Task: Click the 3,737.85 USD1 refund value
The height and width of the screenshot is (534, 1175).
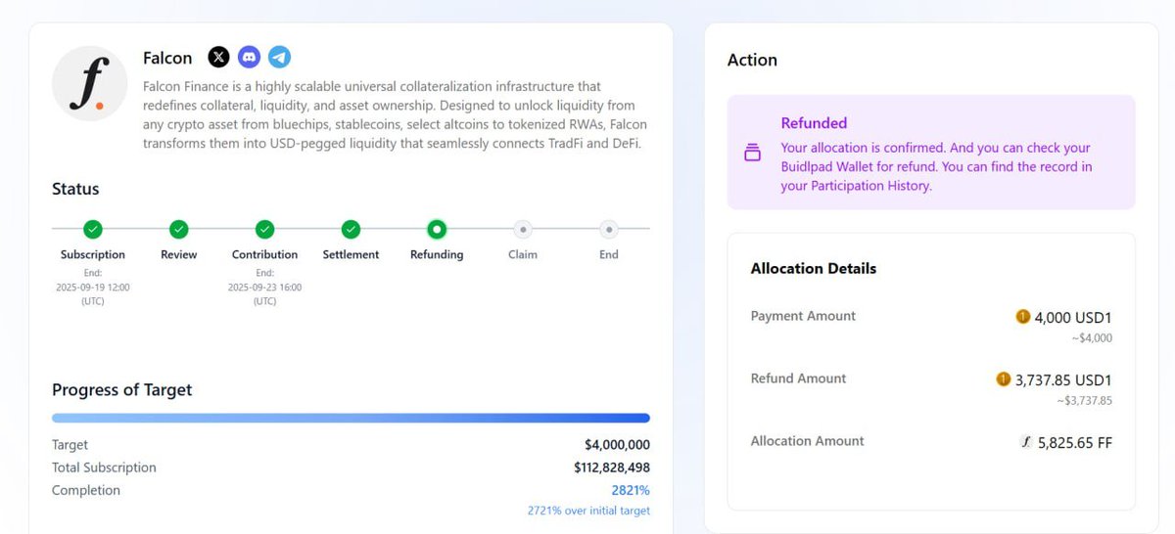Action: 1063,380
